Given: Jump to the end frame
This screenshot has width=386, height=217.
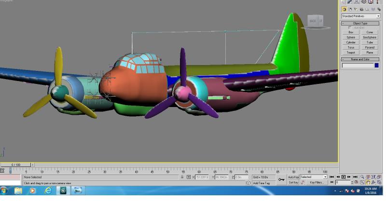Looking at the screenshot, I should coord(355,177).
